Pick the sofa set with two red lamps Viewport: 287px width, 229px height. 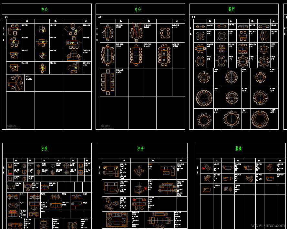click(139, 204)
